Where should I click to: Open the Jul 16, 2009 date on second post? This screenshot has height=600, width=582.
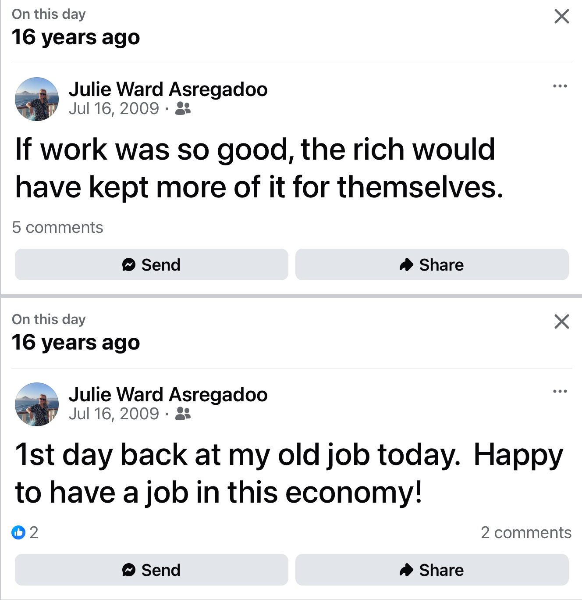point(114,414)
